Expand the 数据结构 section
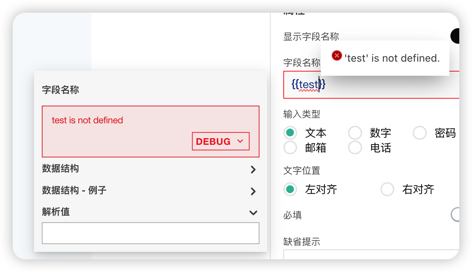This screenshot has height=272, width=472. [x=253, y=169]
